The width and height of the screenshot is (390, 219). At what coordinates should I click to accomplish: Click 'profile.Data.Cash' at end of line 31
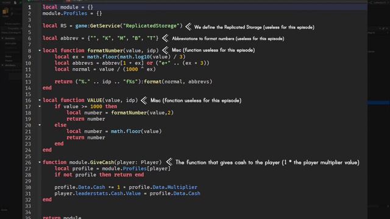[175, 193]
